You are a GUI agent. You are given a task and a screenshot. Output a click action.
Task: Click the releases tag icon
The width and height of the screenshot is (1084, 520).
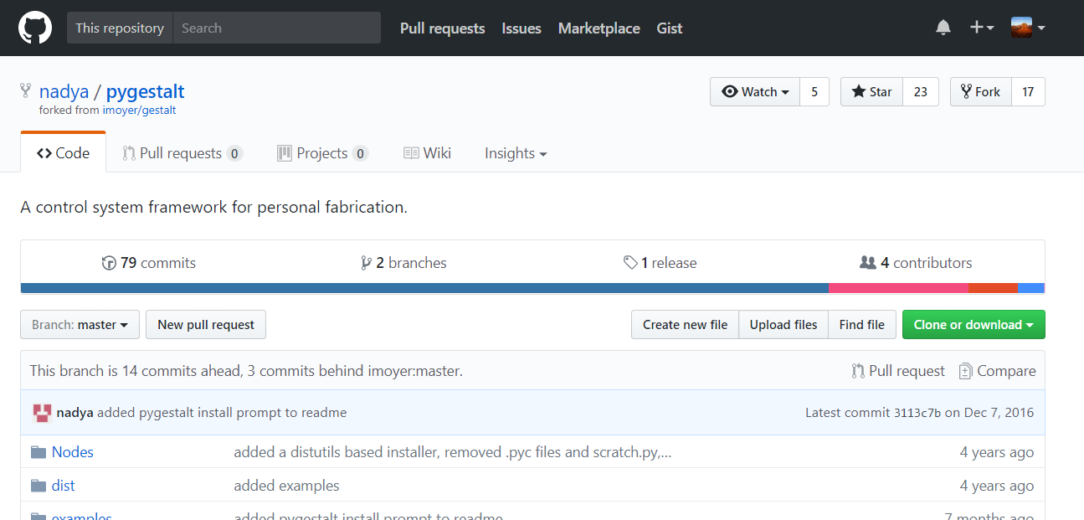pos(630,263)
